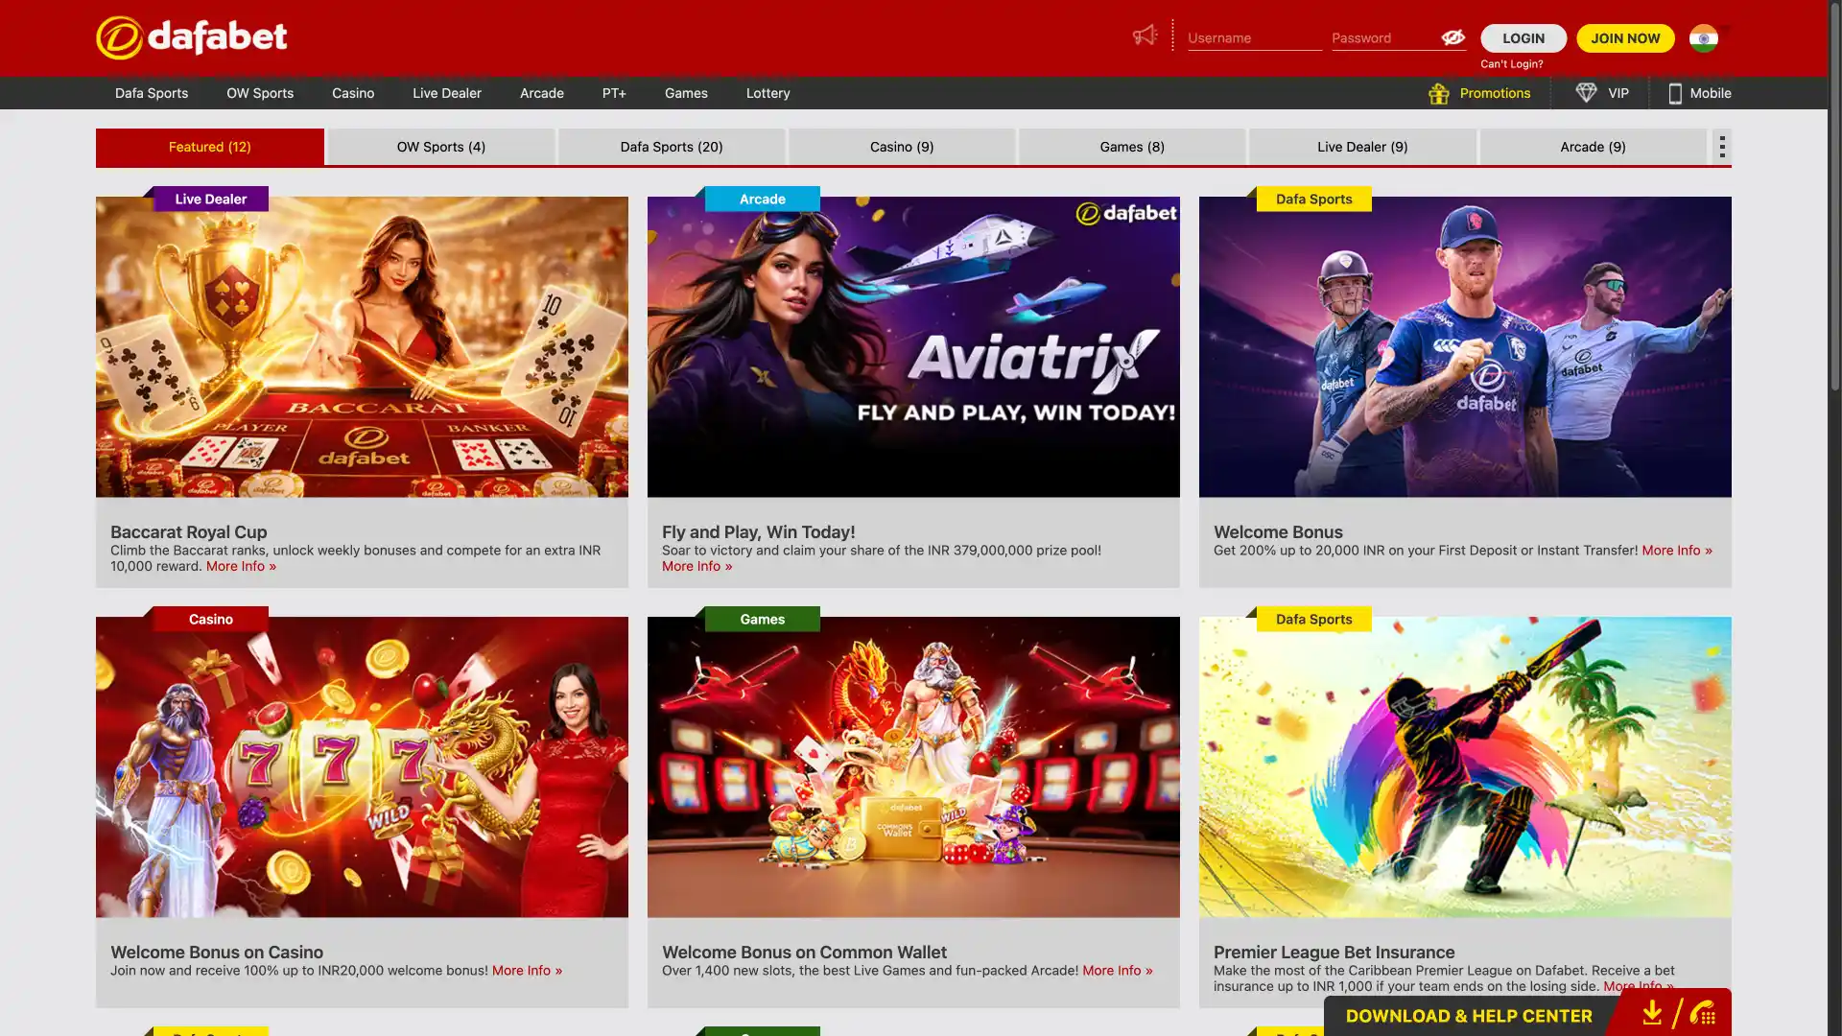Click the Baccarat Royal Cup title
The height and width of the screenshot is (1036, 1842).
click(189, 532)
